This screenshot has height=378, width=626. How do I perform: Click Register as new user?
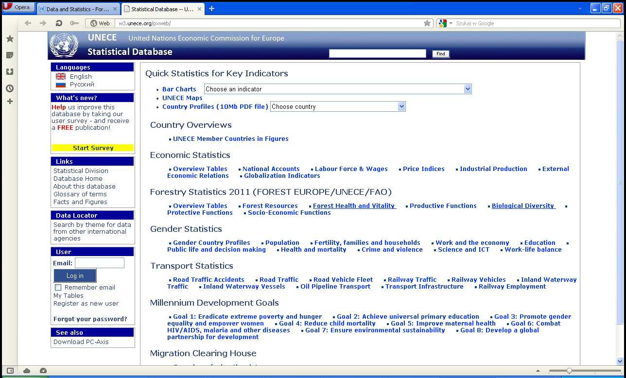86,303
